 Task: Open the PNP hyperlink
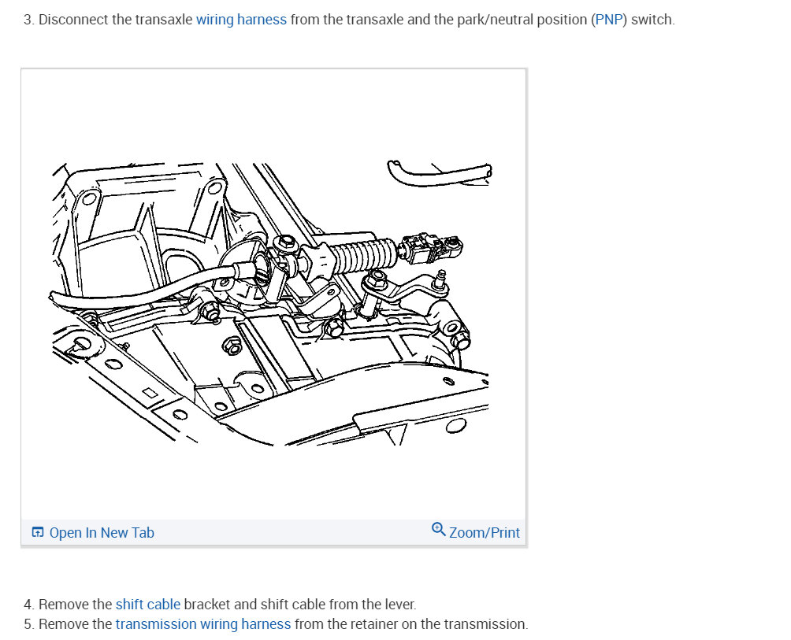pos(609,20)
